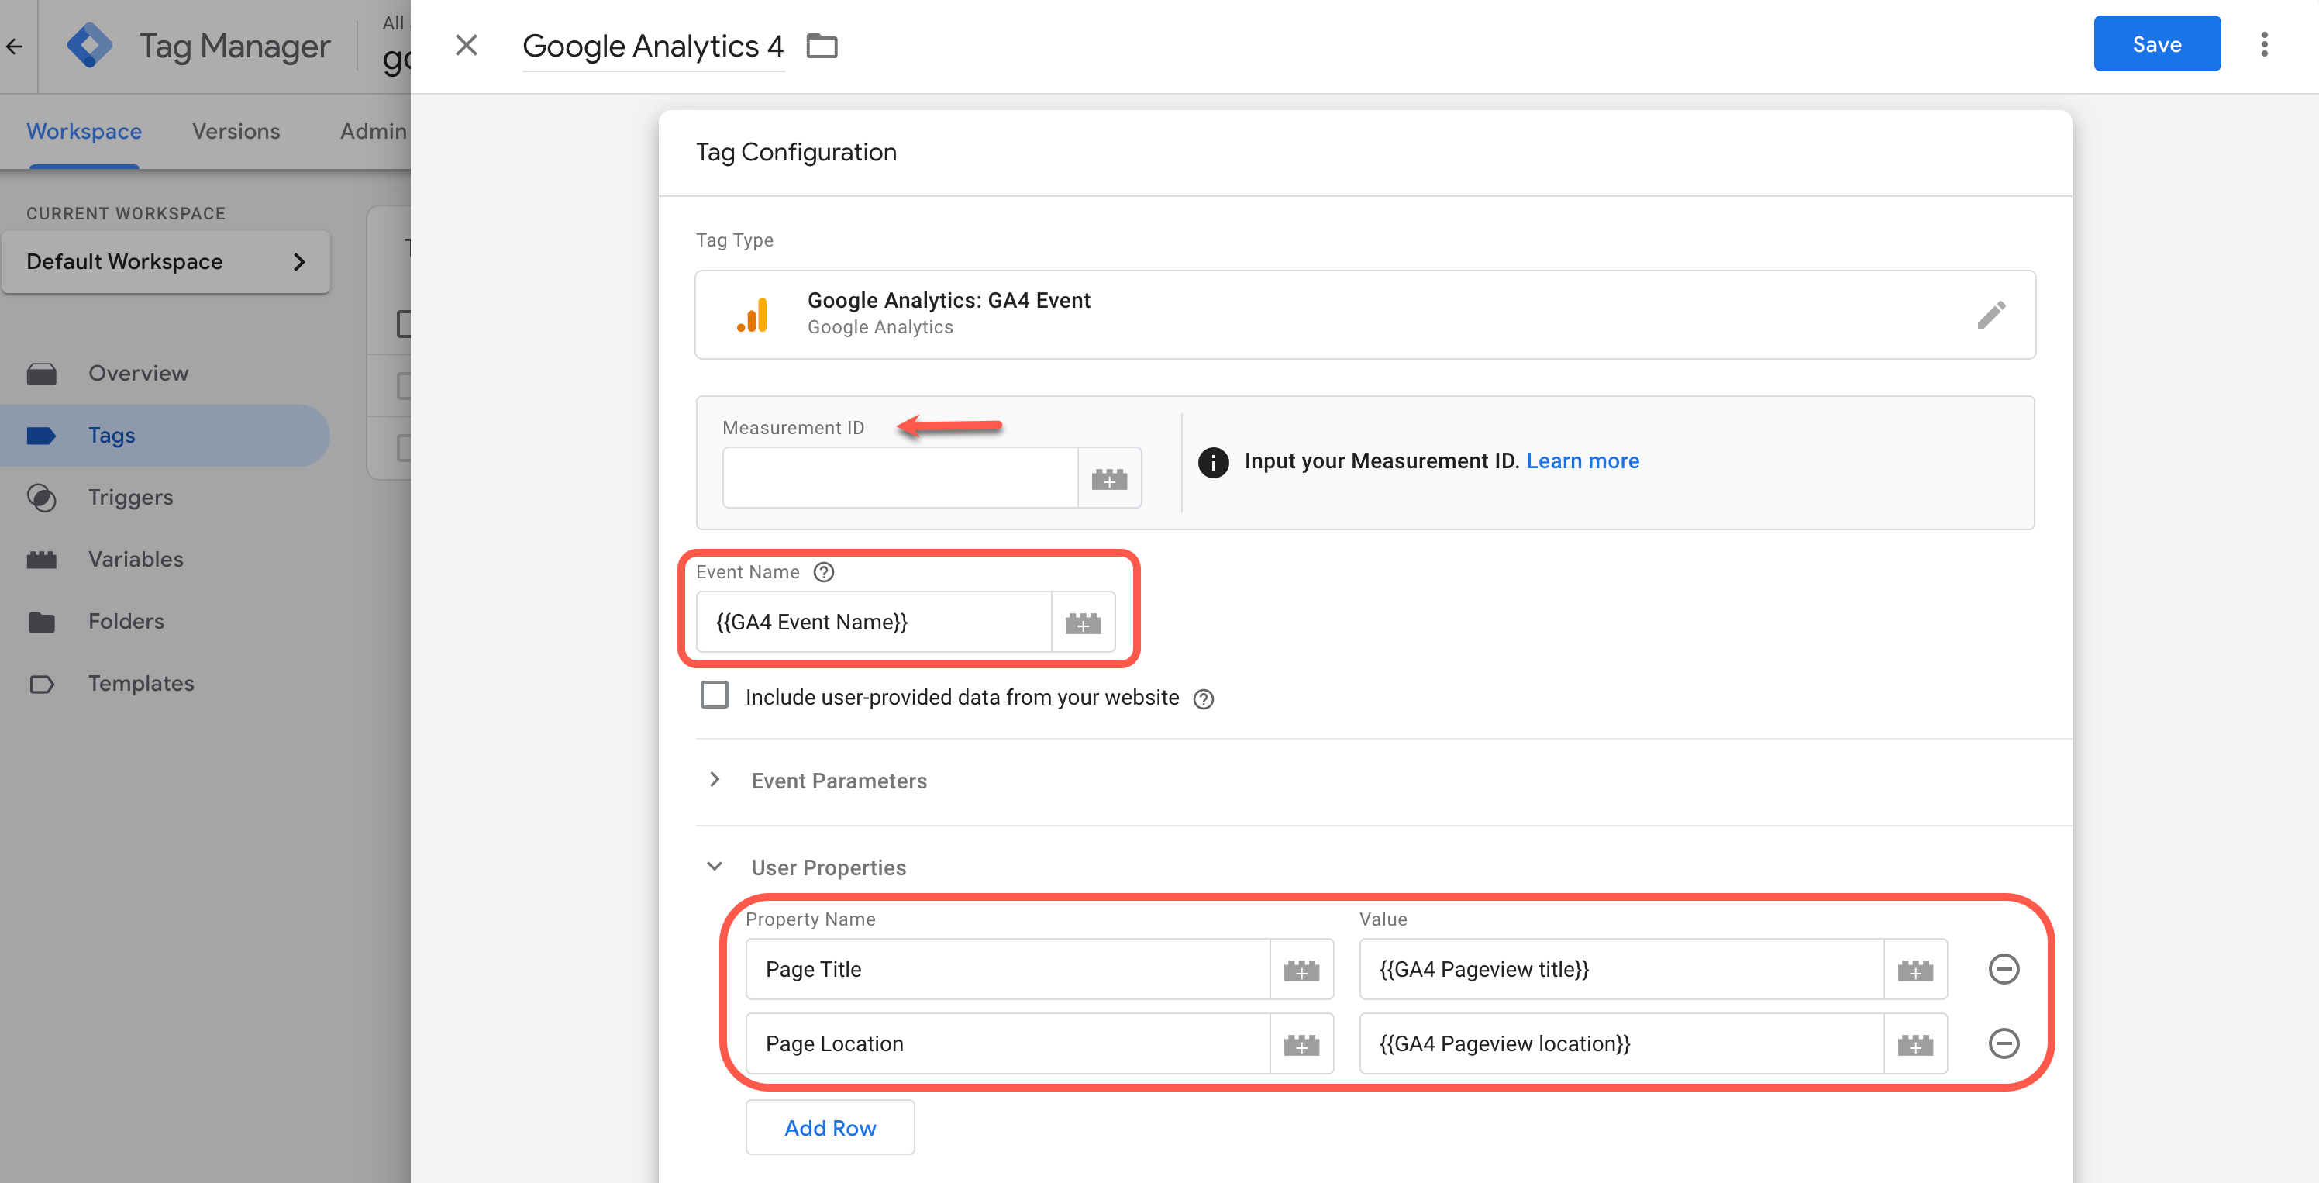Open variable picker for Page Title property
2319x1183 pixels.
pyautogui.click(x=1302, y=970)
